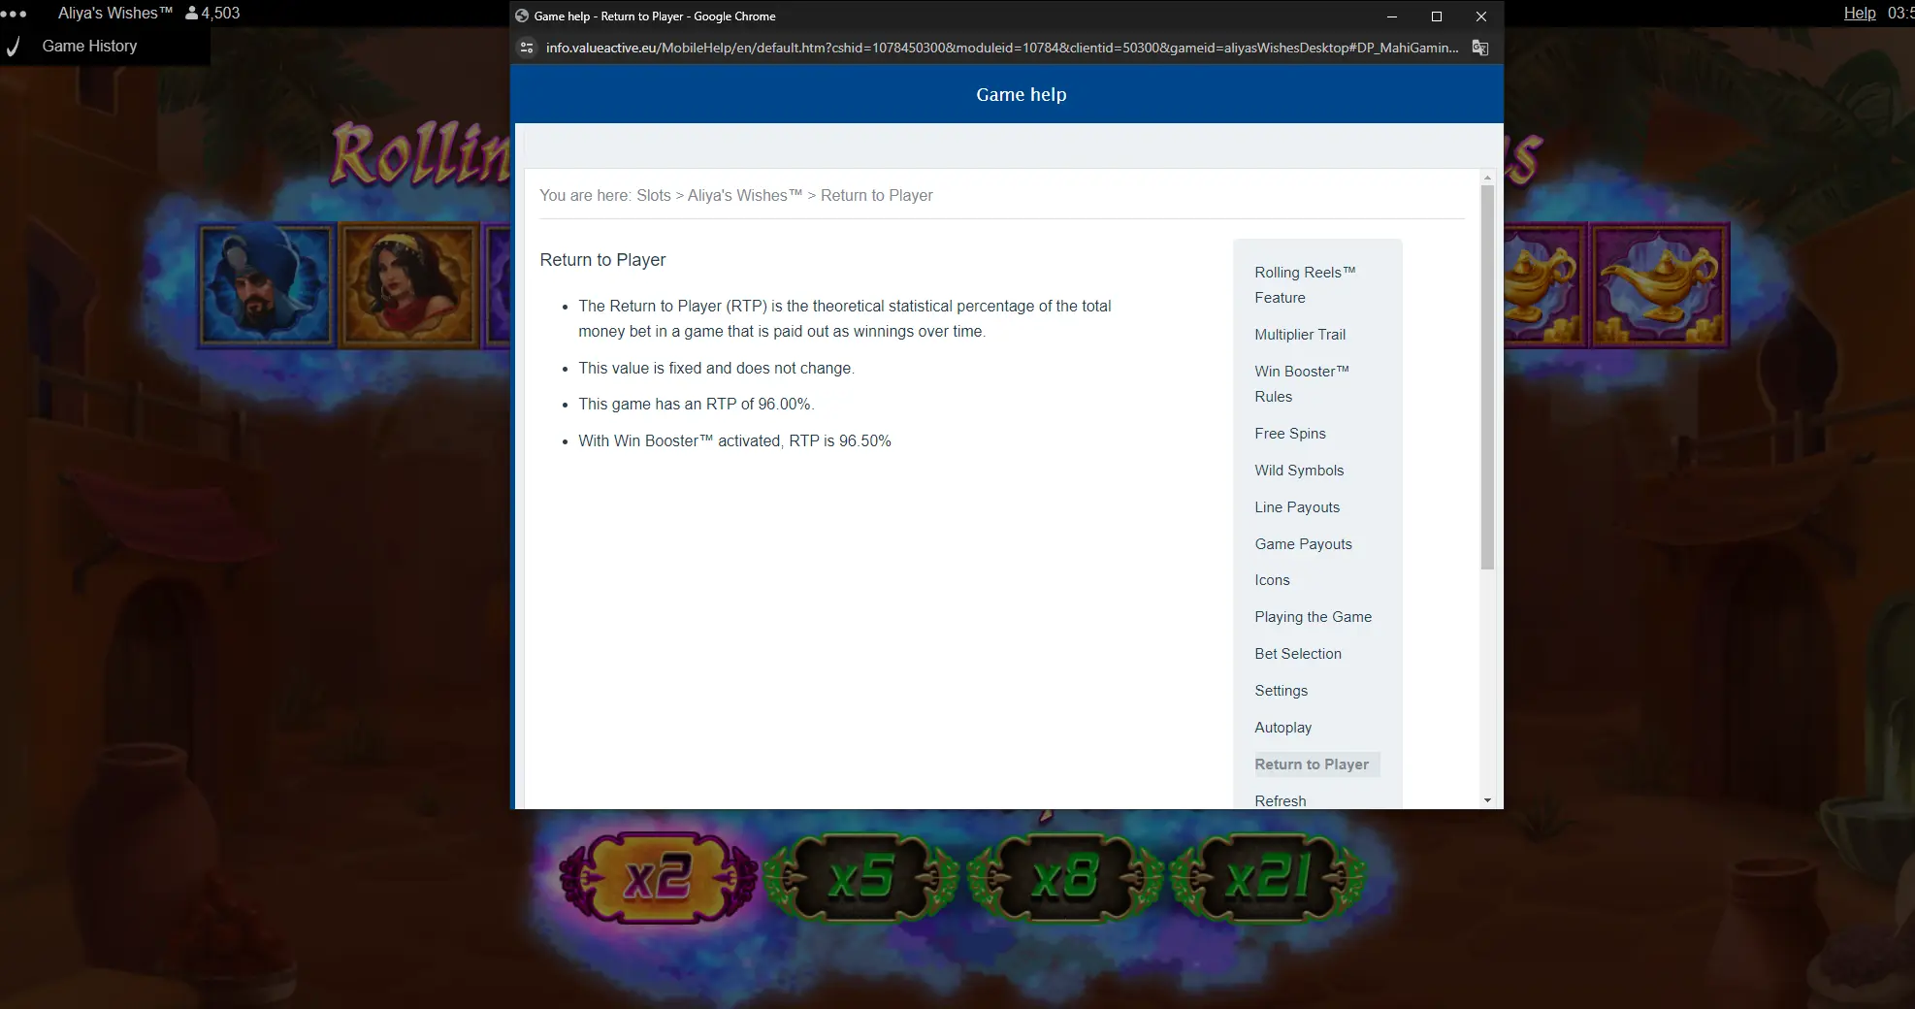1915x1009 pixels.
Task: Click the player count icon beside 4,503
Action: tap(191, 14)
